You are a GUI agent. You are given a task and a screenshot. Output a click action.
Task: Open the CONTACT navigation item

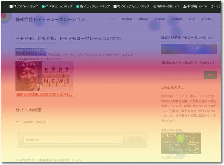tap(208, 19)
